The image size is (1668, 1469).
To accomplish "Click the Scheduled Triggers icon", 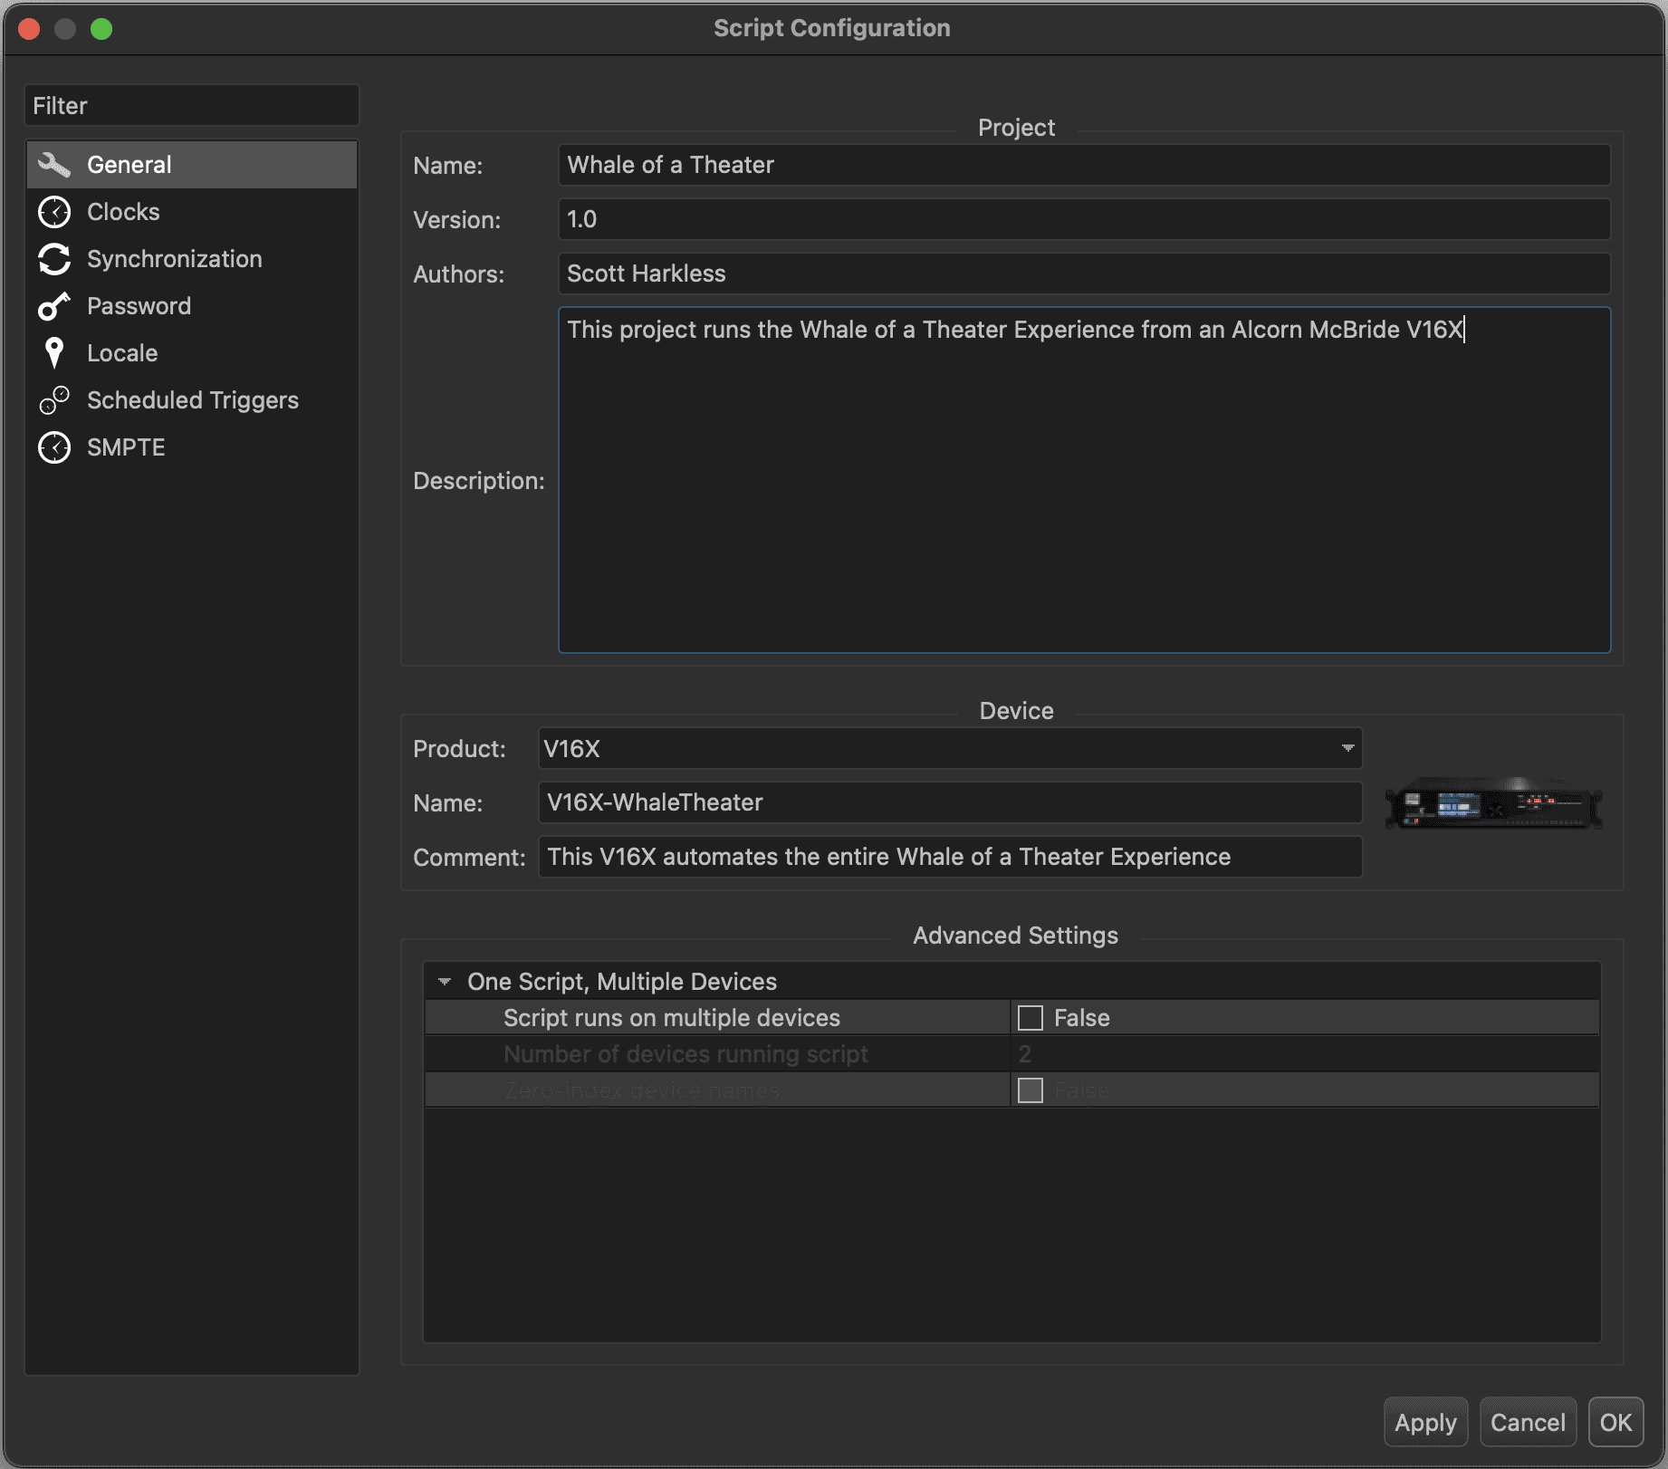I will [54, 400].
